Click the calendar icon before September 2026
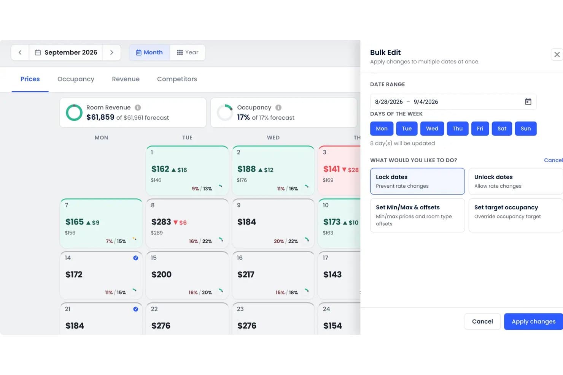Viewport: 563px width, 375px height. tap(38, 52)
